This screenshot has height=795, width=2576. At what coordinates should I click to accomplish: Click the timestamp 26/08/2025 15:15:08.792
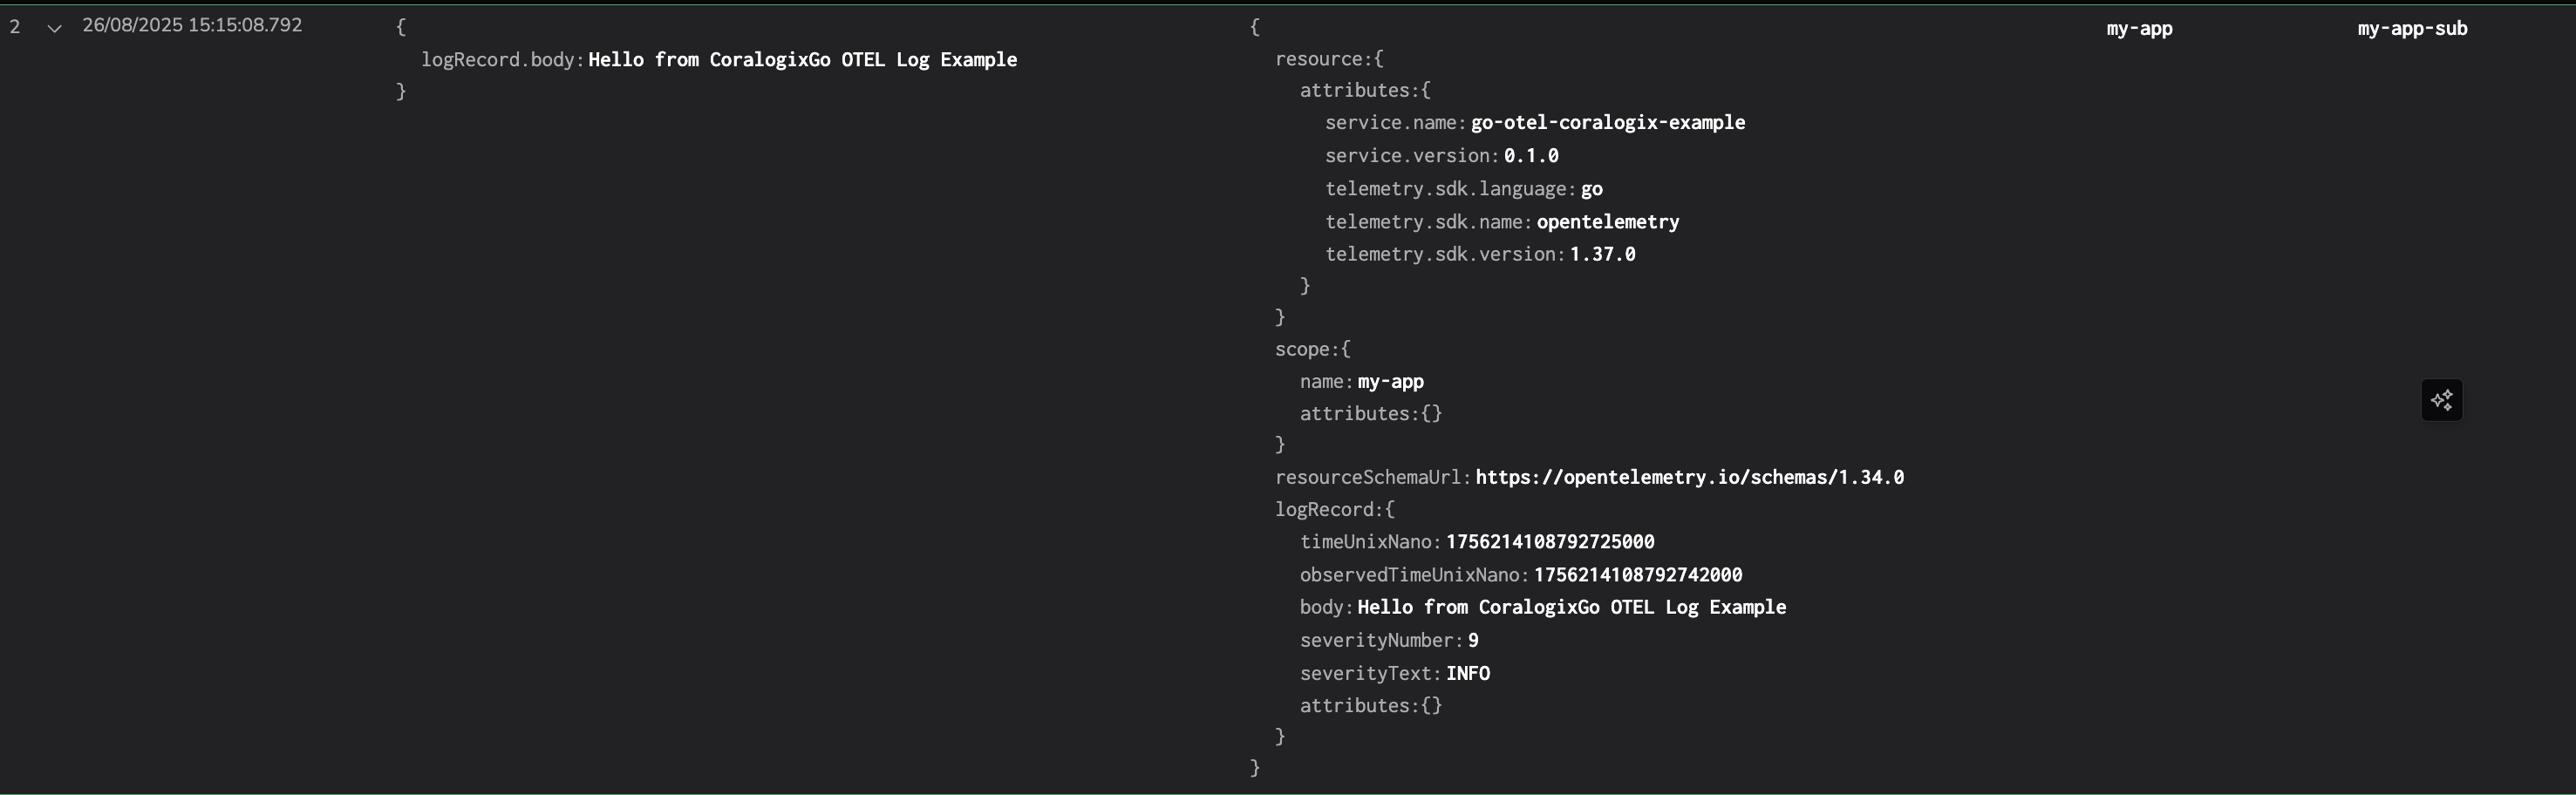click(x=192, y=25)
